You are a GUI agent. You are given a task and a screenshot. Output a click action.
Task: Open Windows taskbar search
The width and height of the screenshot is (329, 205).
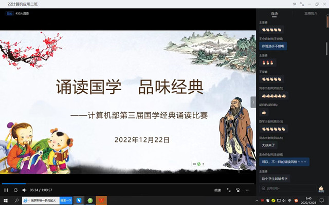pyautogui.click(x=16, y=200)
